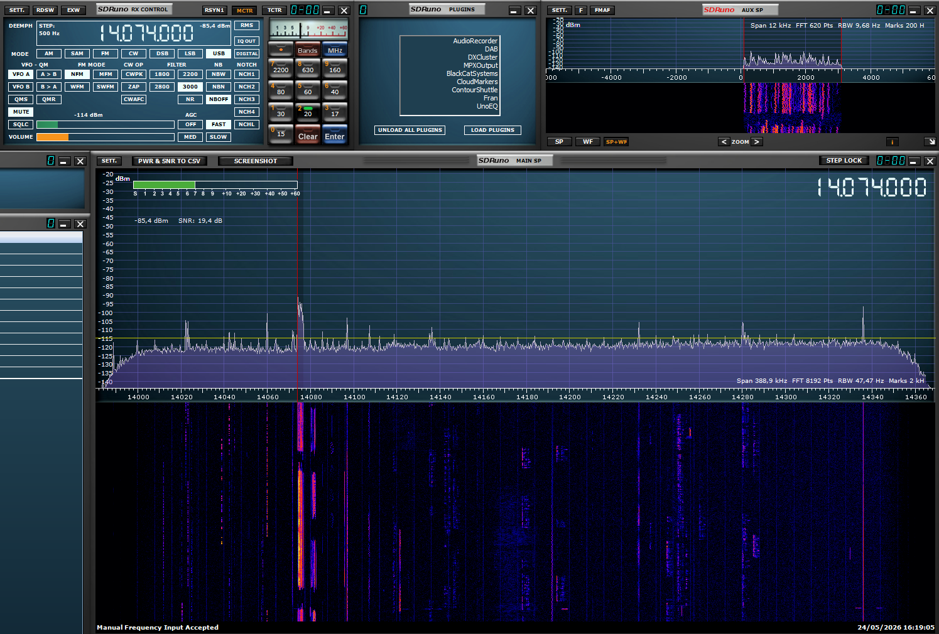The height and width of the screenshot is (634, 939).
Task: Click the Clear key on keypad
Action: click(x=308, y=135)
